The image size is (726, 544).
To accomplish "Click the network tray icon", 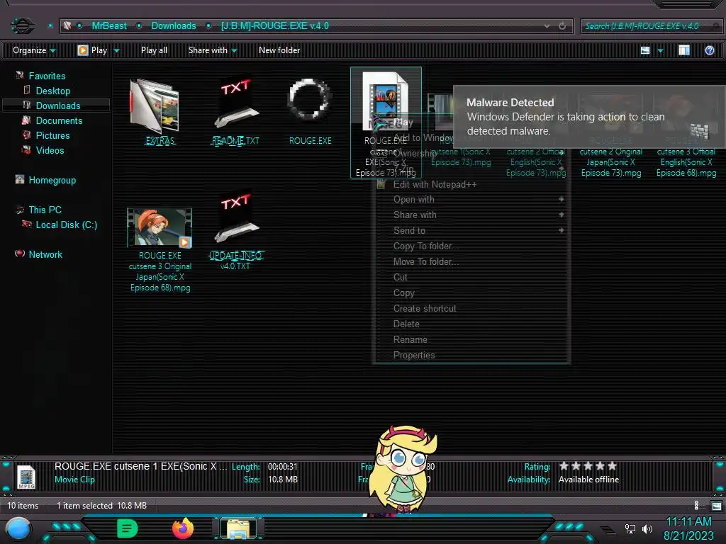I will [630, 528].
